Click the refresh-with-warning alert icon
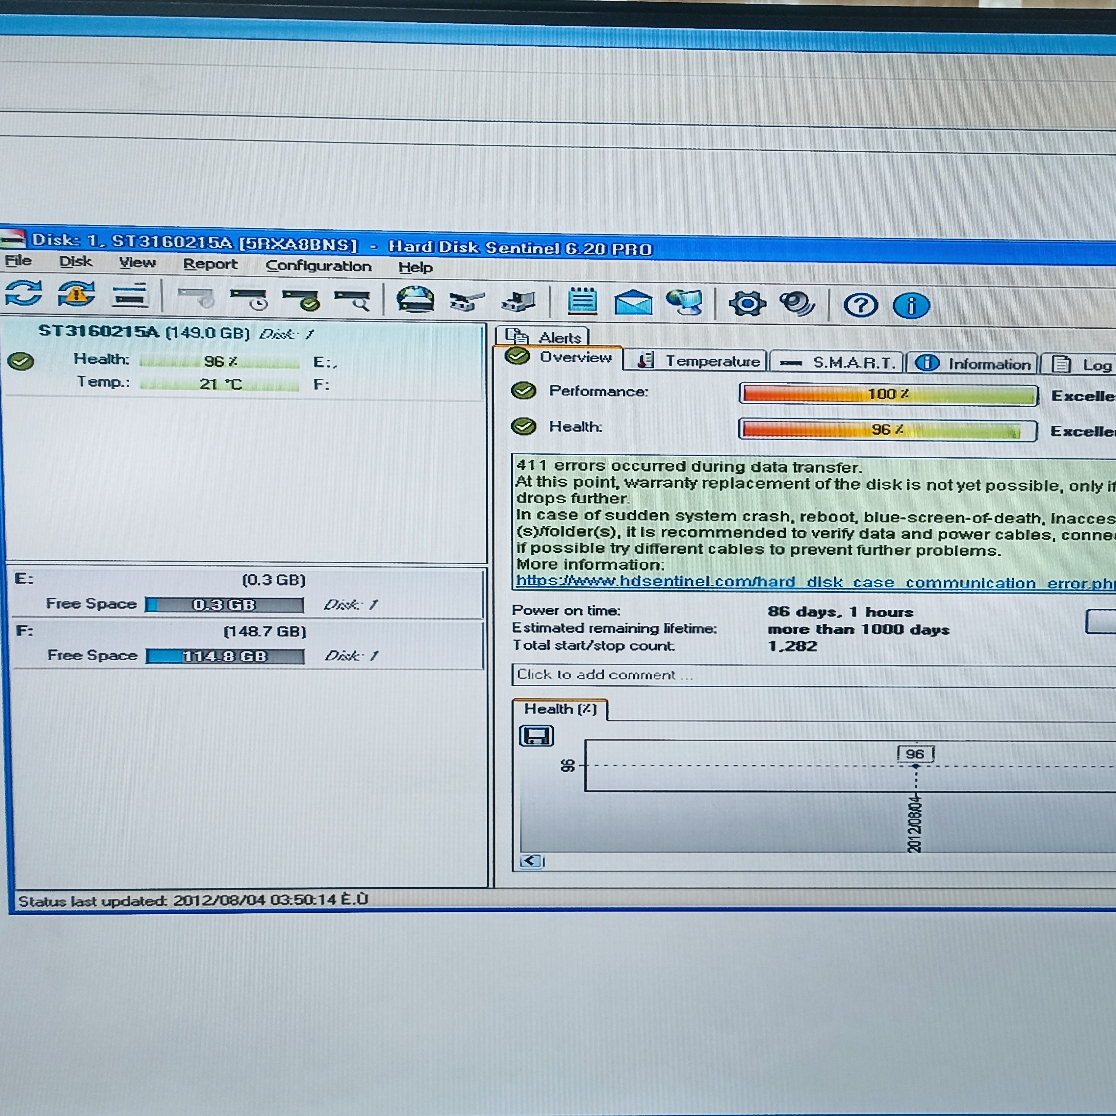The height and width of the screenshot is (1116, 1116). (x=76, y=294)
